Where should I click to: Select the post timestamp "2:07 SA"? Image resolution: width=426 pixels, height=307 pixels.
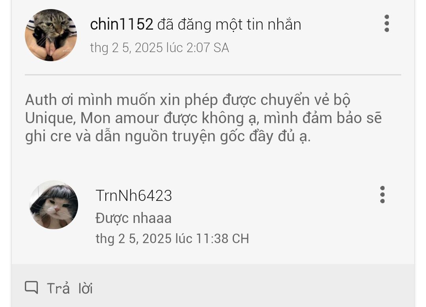point(208,48)
